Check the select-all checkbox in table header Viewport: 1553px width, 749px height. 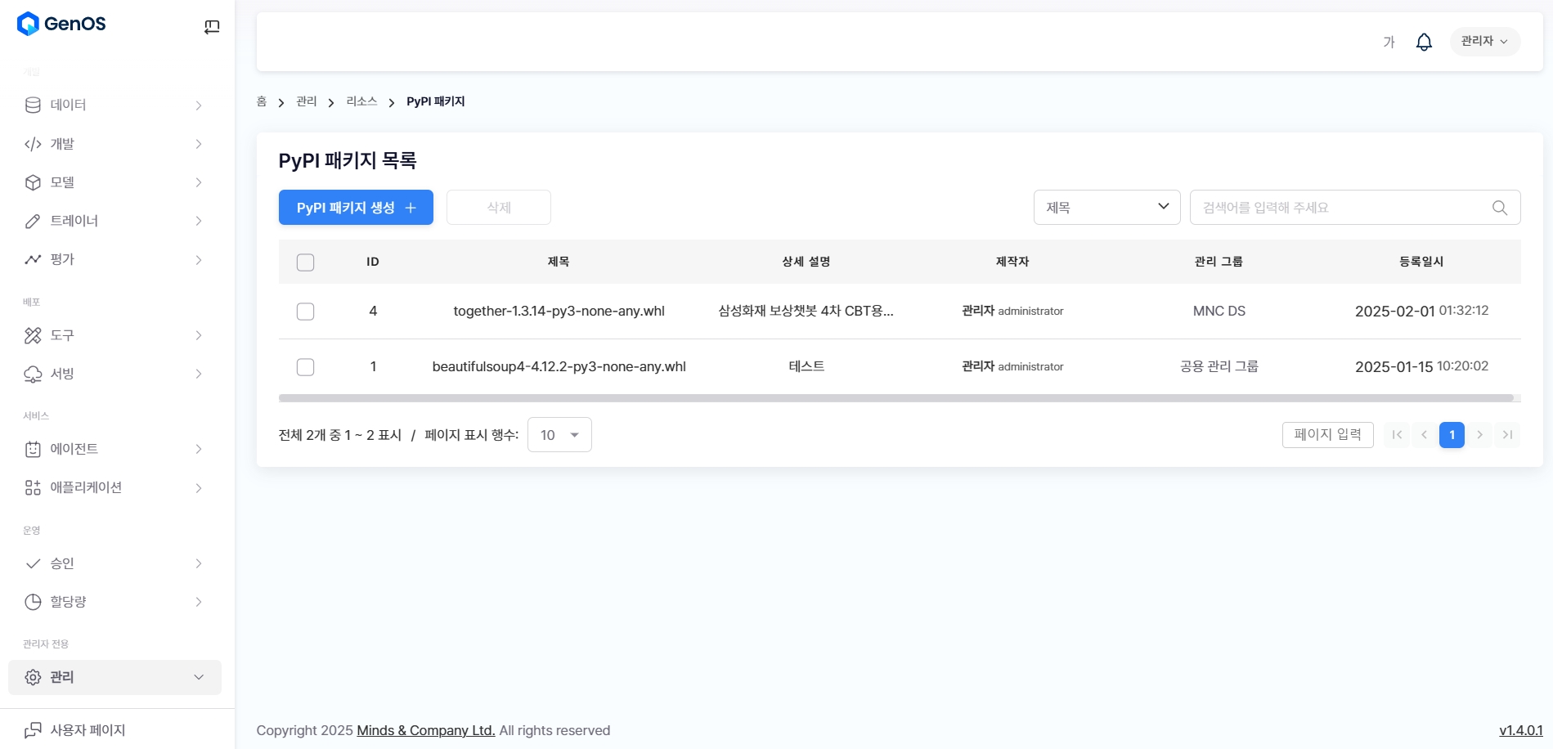[x=305, y=262]
